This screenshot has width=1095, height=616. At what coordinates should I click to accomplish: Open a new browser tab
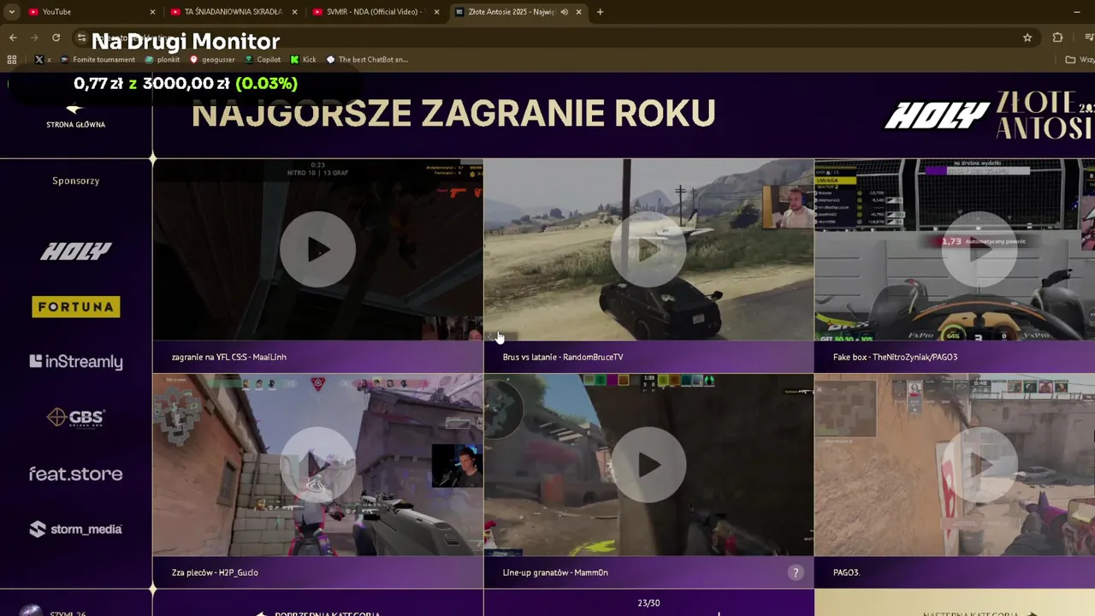(x=600, y=12)
